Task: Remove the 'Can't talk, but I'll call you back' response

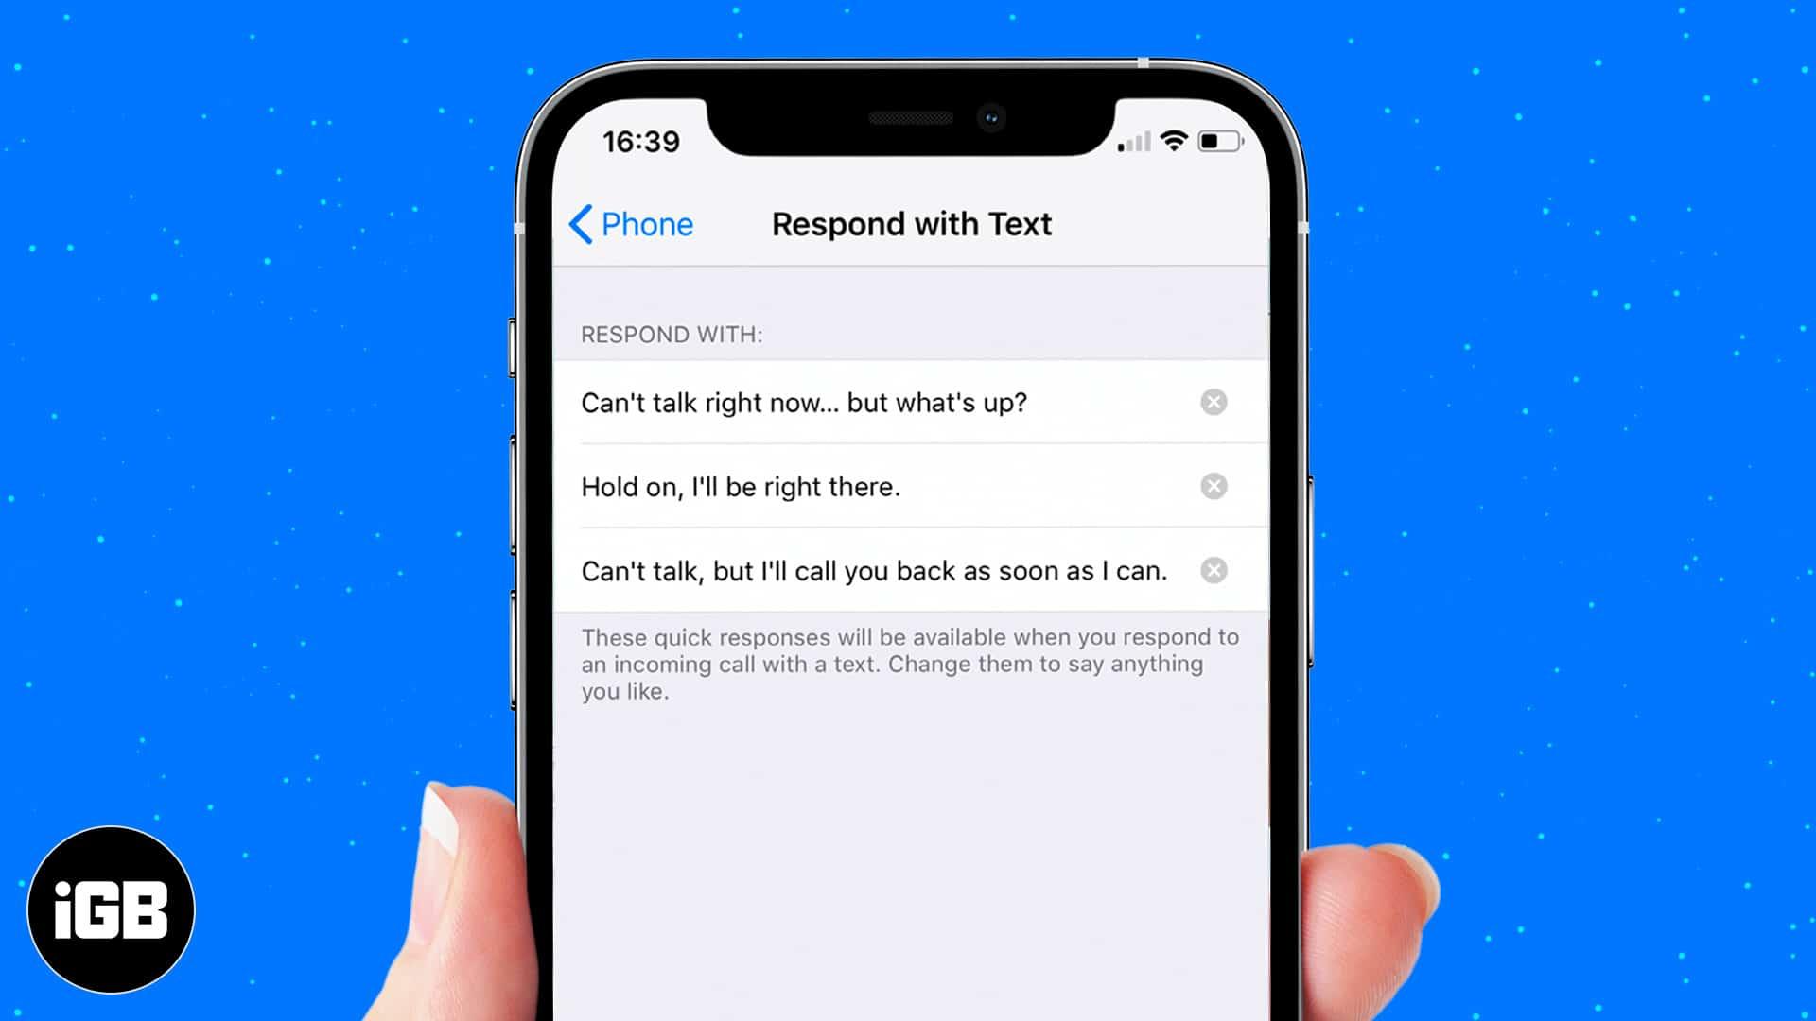Action: click(1214, 570)
